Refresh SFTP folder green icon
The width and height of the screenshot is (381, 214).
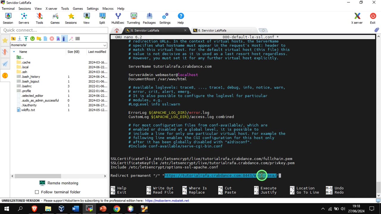(x=32, y=39)
